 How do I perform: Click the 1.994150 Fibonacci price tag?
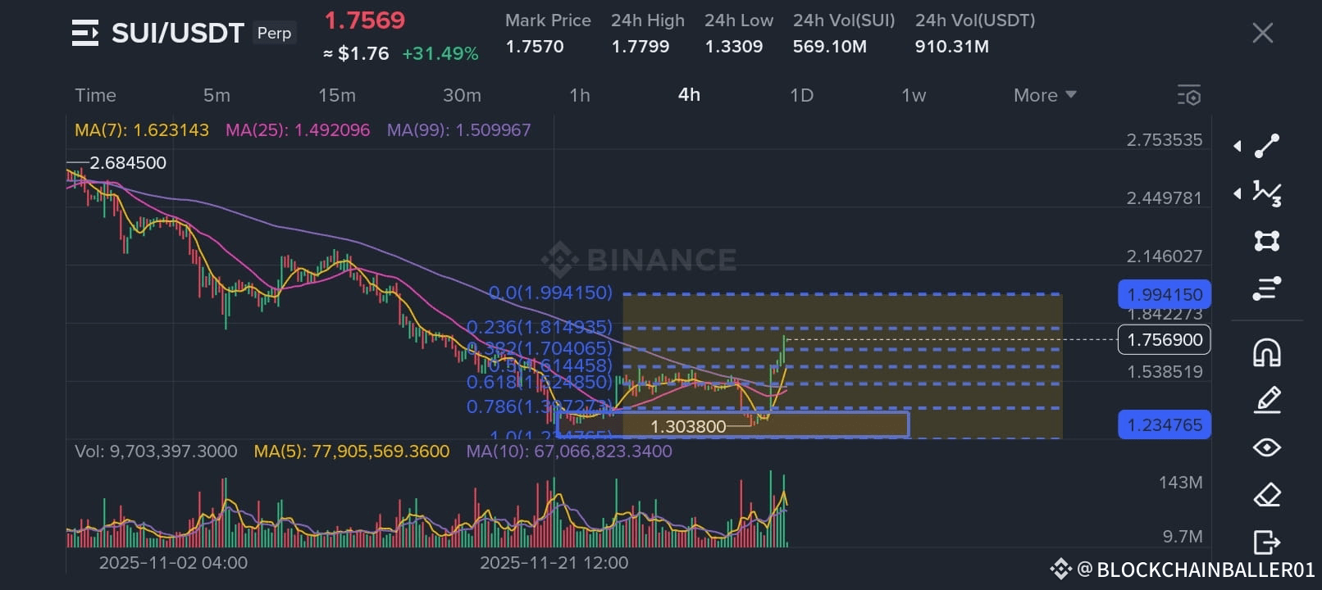(x=1165, y=294)
